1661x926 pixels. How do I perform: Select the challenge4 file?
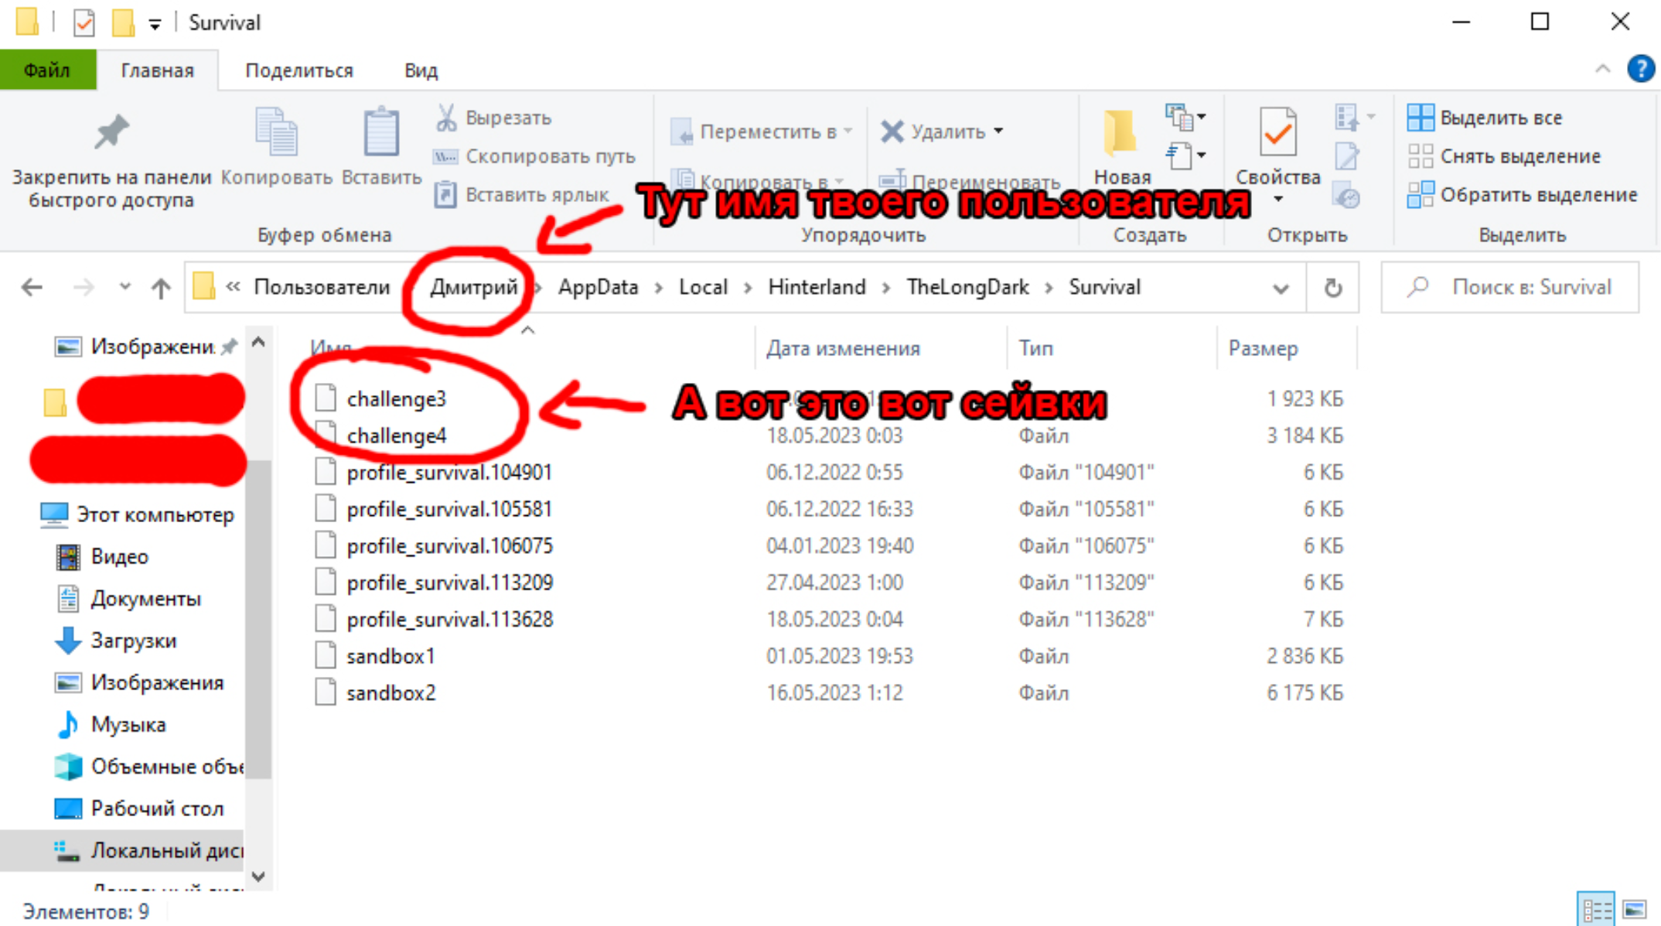click(x=396, y=436)
